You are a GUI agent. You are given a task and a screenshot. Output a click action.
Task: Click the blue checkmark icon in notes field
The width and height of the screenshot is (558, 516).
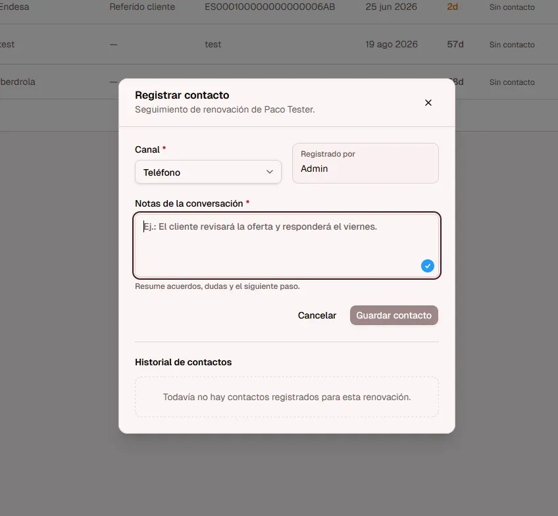click(x=428, y=266)
